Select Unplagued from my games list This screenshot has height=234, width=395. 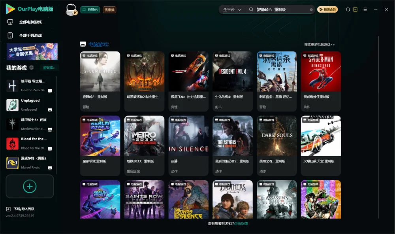point(29,105)
